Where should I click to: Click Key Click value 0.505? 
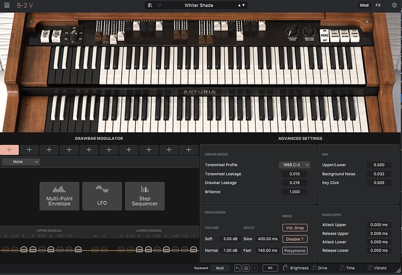click(x=379, y=183)
